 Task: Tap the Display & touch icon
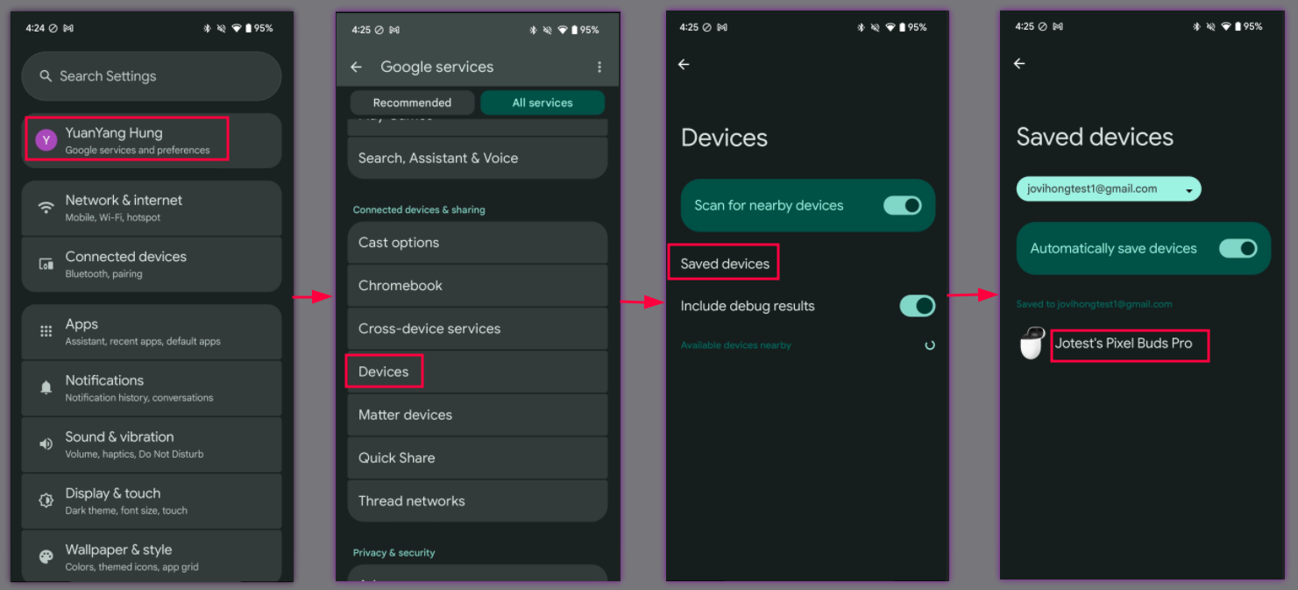point(46,501)
